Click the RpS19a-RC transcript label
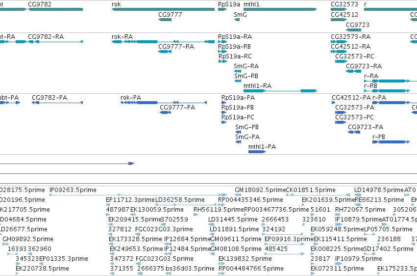 (235, 56)
